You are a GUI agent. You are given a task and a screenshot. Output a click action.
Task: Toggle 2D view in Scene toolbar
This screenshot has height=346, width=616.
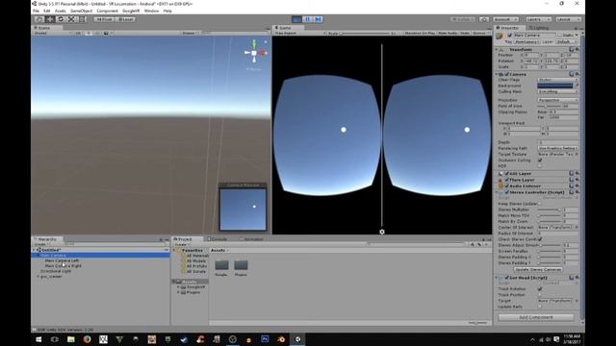tap(78, 34)
